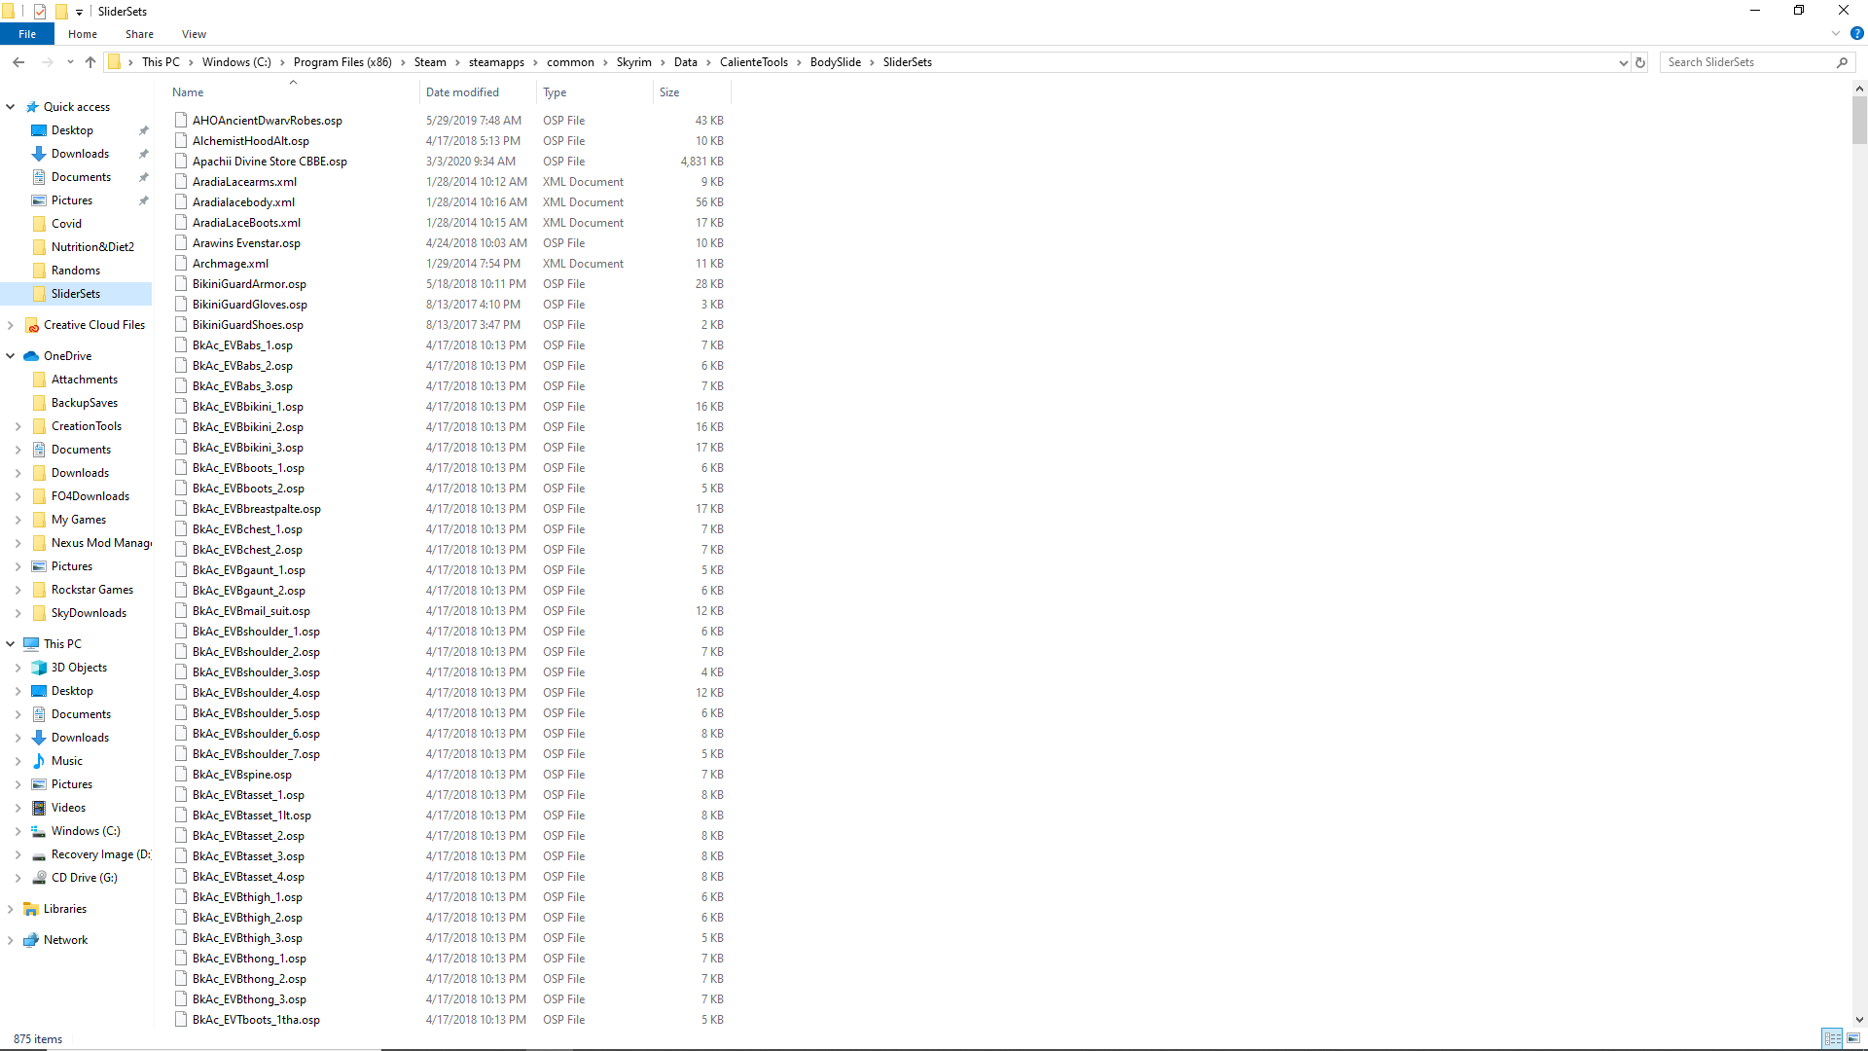Viewport: 1868px width, 1051px height.
Task: Select Music under This PC
Action: [67, 761]
